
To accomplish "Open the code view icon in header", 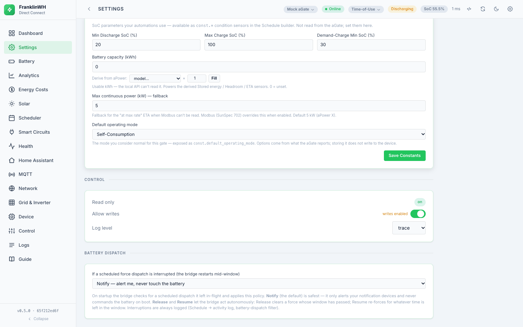I will pos(469,9).
